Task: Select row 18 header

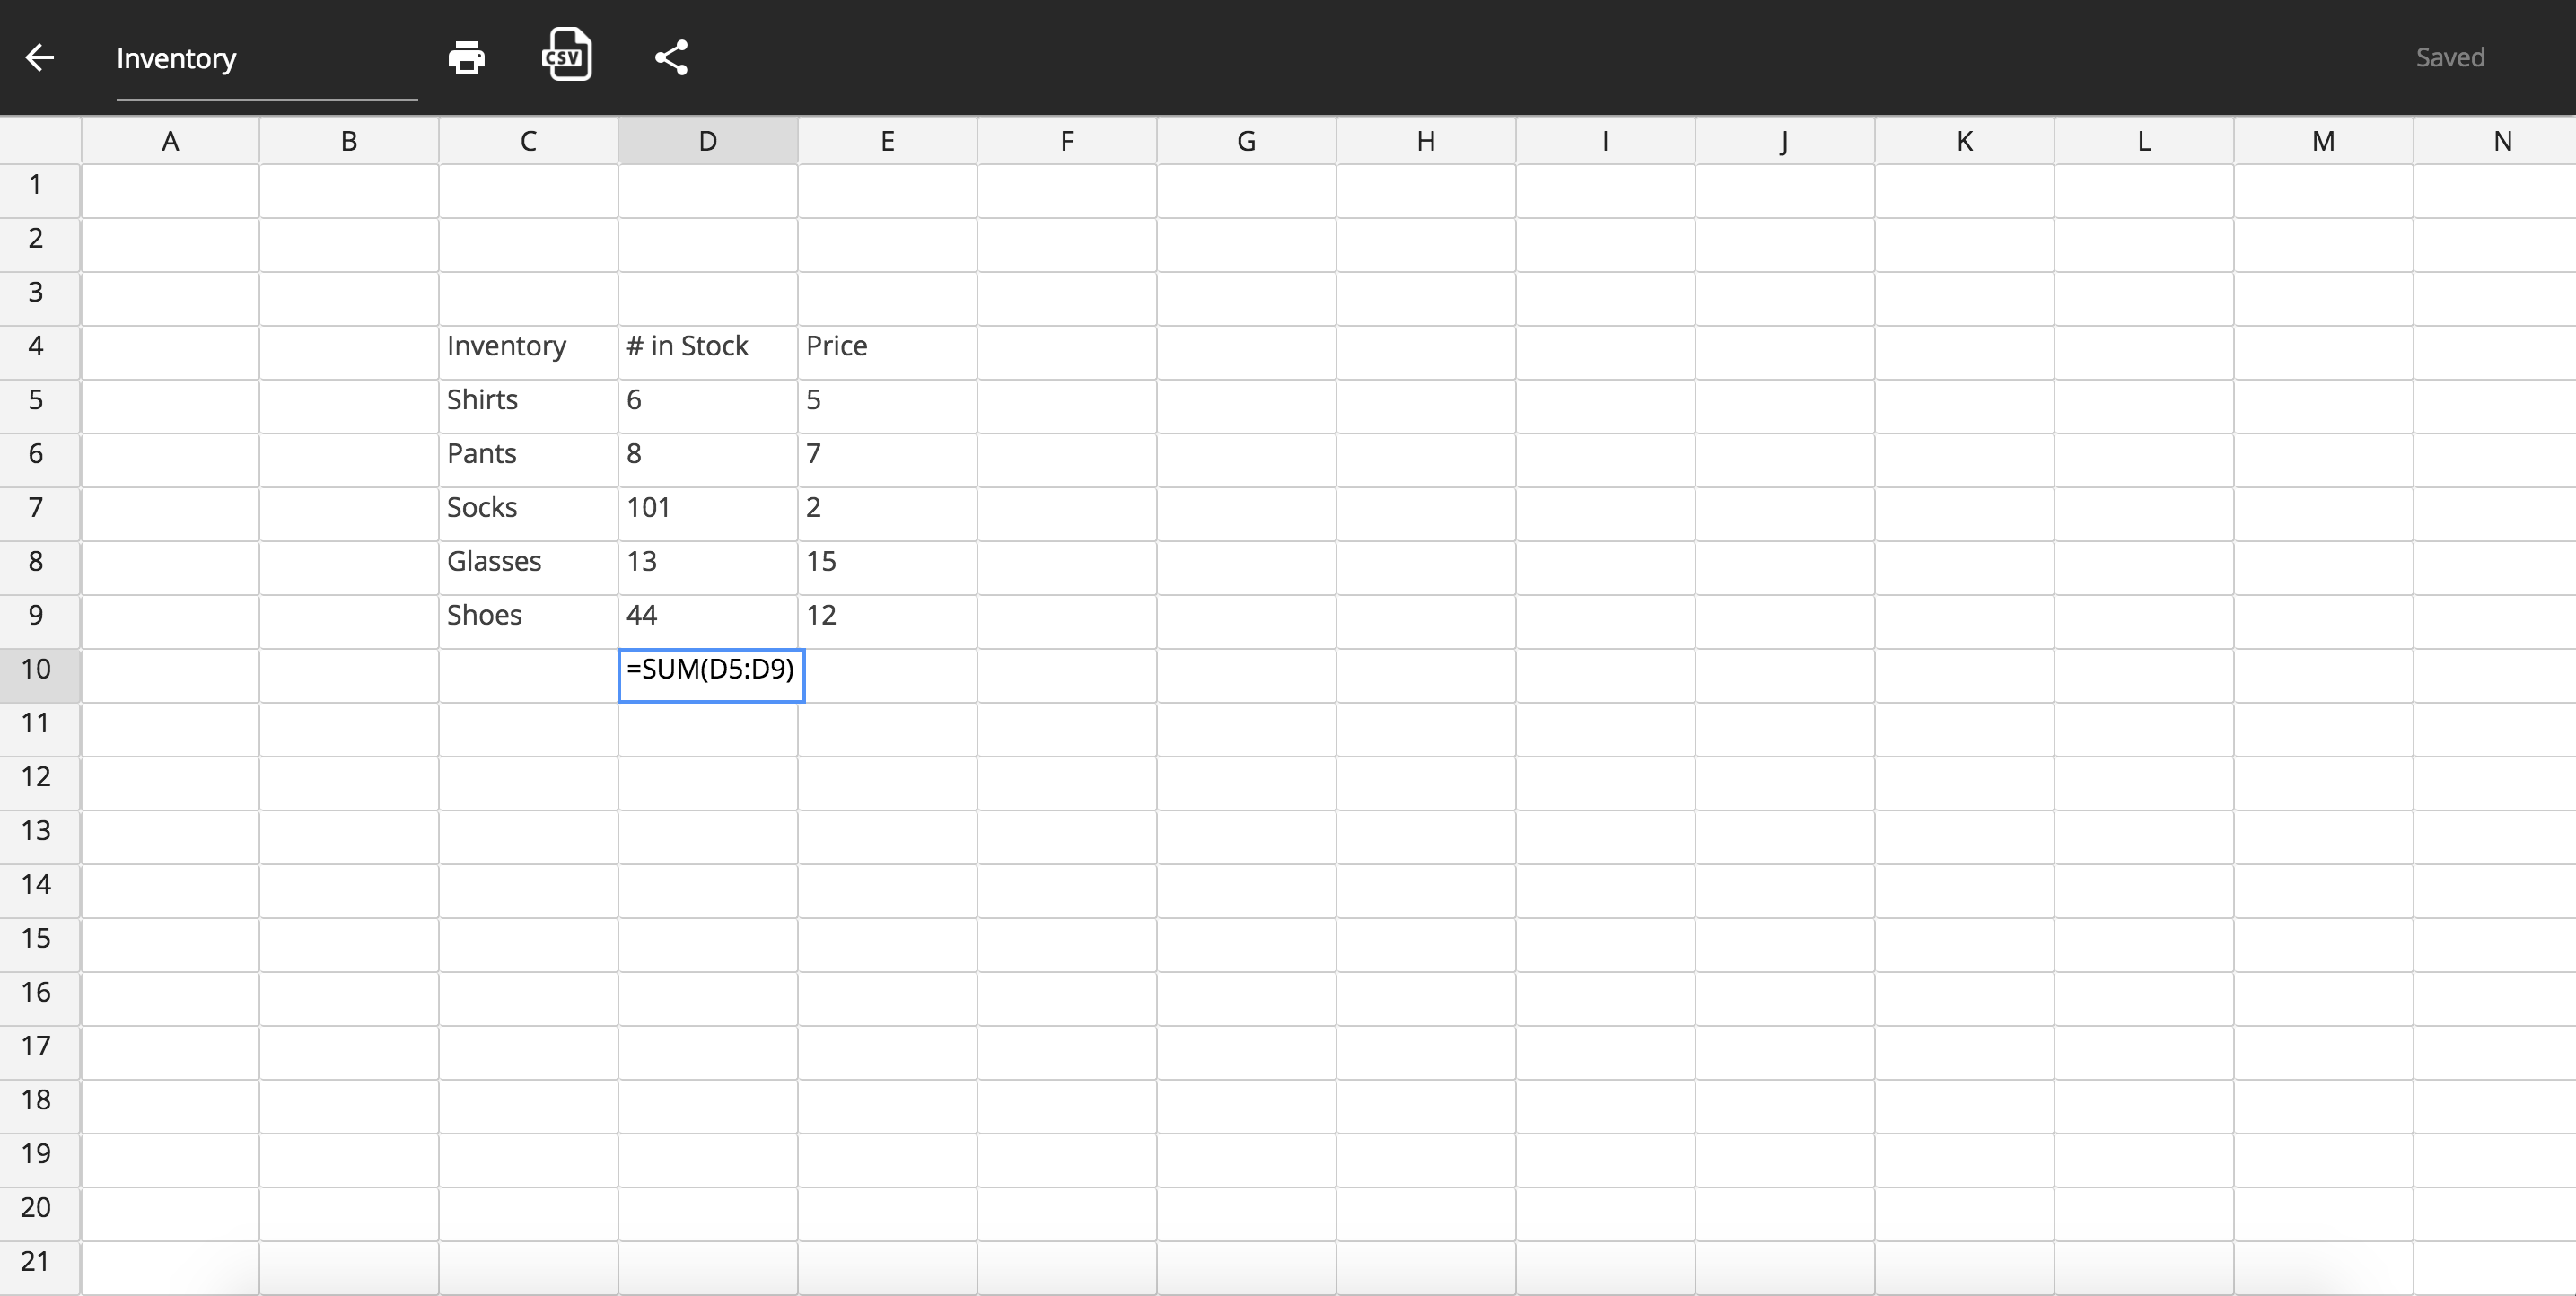Action: tap(40, 1106)
